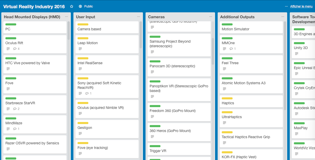Click description icon on UltraHaptics card
315x160 pixels.
[224, 123]
